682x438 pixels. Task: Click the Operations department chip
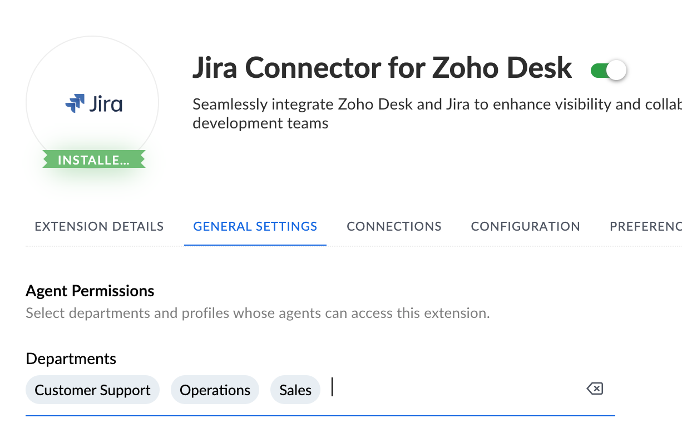tap(215, 390)
